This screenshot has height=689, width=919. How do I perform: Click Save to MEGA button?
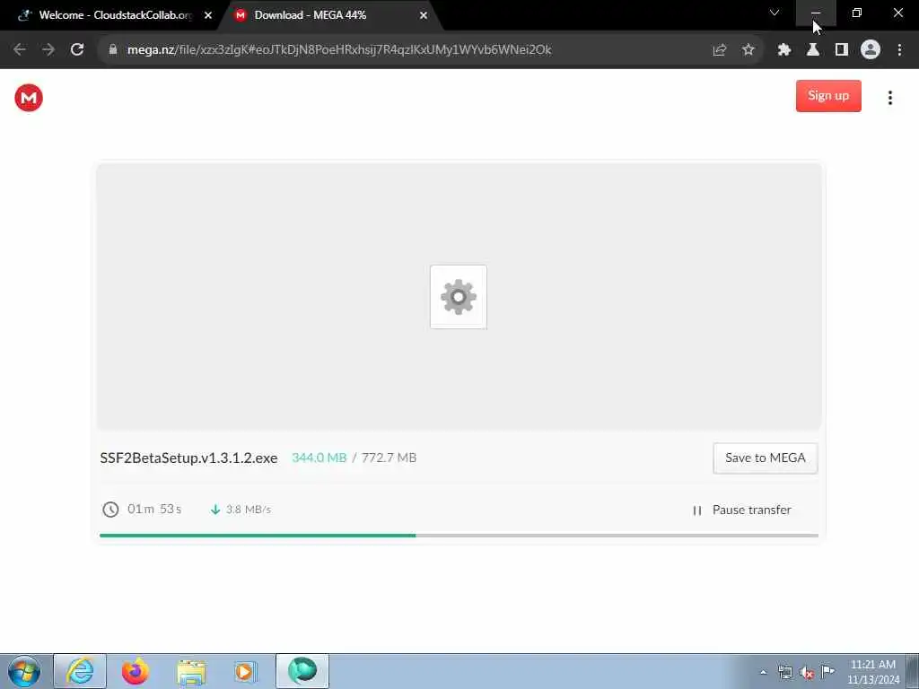(765, 458)
